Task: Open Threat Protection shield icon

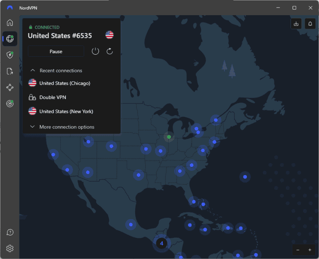Action: 10,55
